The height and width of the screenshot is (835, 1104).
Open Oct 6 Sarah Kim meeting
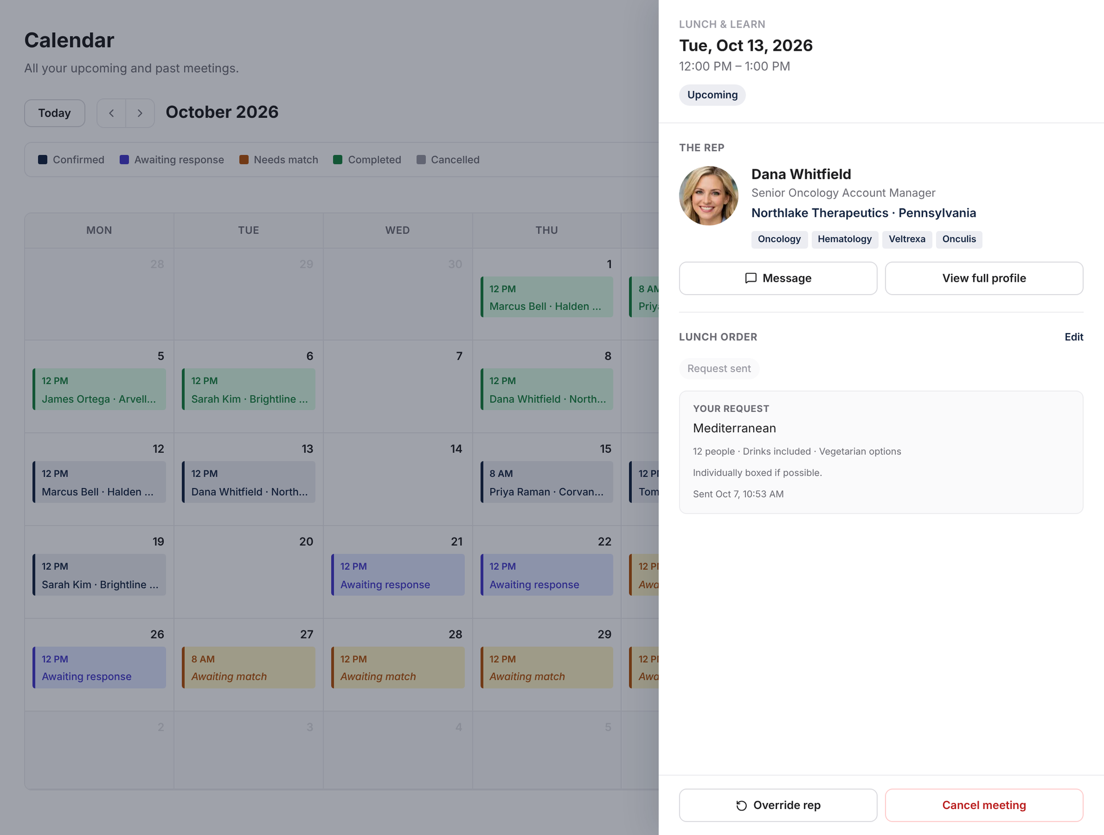[248, 389]
